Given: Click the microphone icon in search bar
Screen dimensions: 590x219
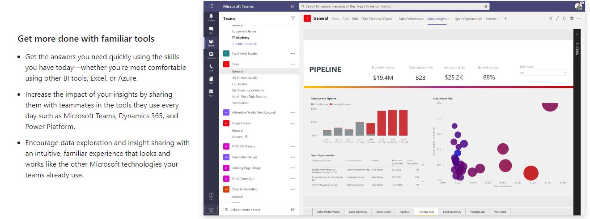Looking at the screenshot, I should pos(486,6).
